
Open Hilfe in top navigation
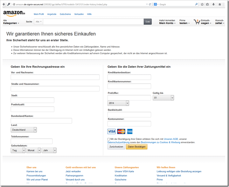pyautogui.click(x=89, y=14)
